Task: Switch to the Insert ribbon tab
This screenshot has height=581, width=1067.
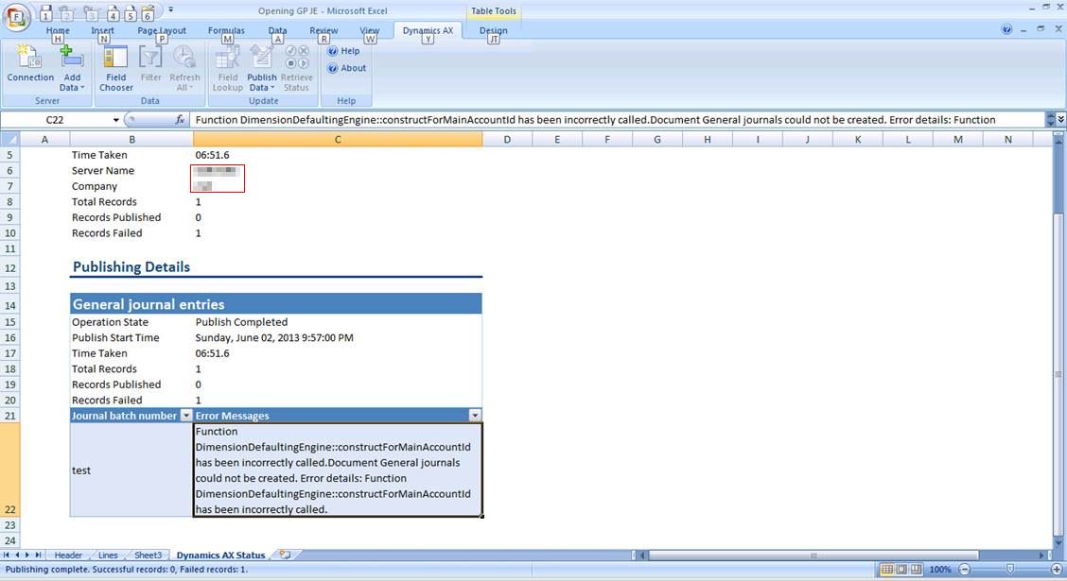Action: (x=103, y=30)
